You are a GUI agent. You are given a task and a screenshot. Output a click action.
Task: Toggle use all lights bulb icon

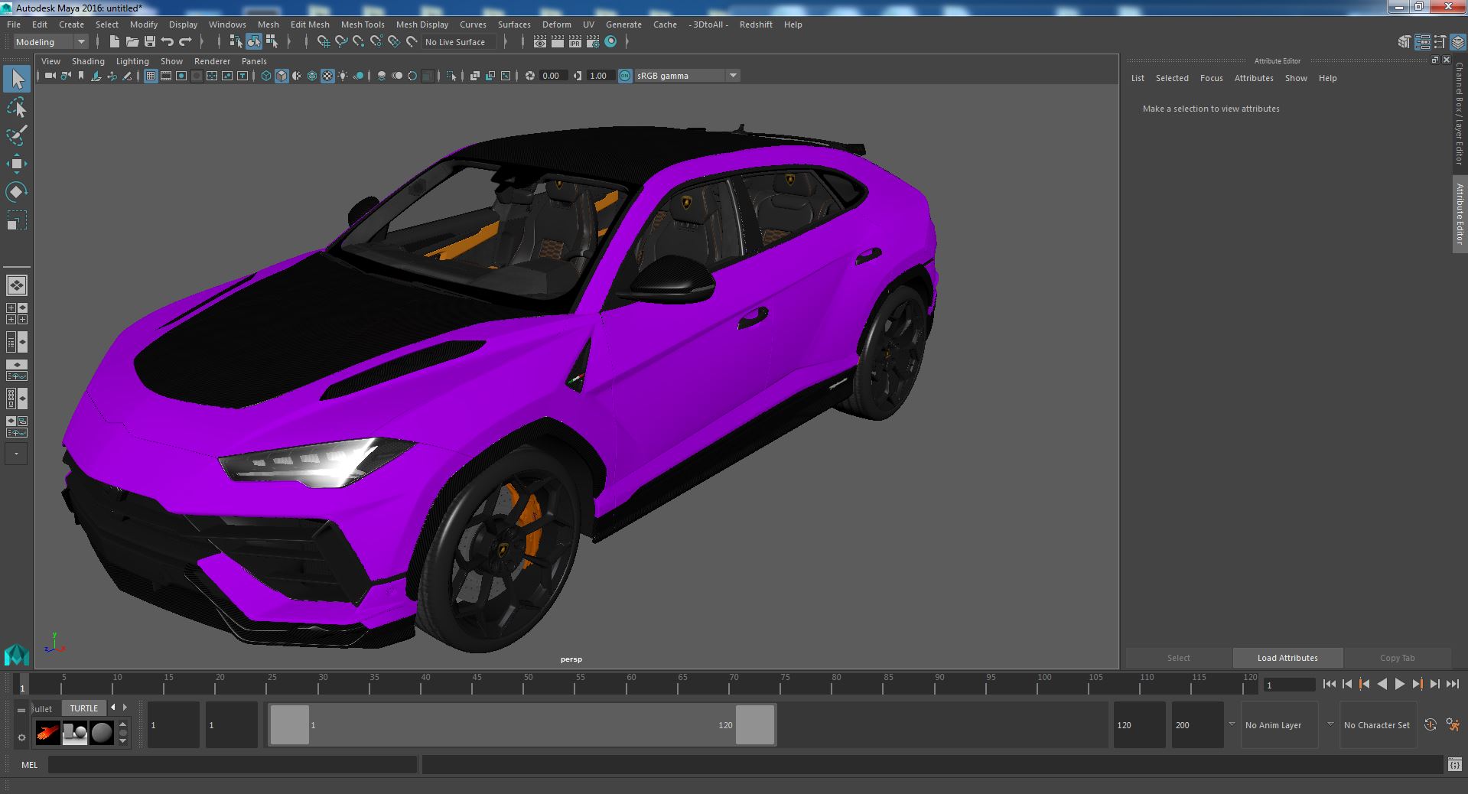(343, 76)
